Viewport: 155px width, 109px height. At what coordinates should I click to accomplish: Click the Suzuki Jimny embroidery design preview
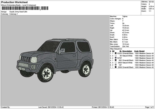coord(55,60)
